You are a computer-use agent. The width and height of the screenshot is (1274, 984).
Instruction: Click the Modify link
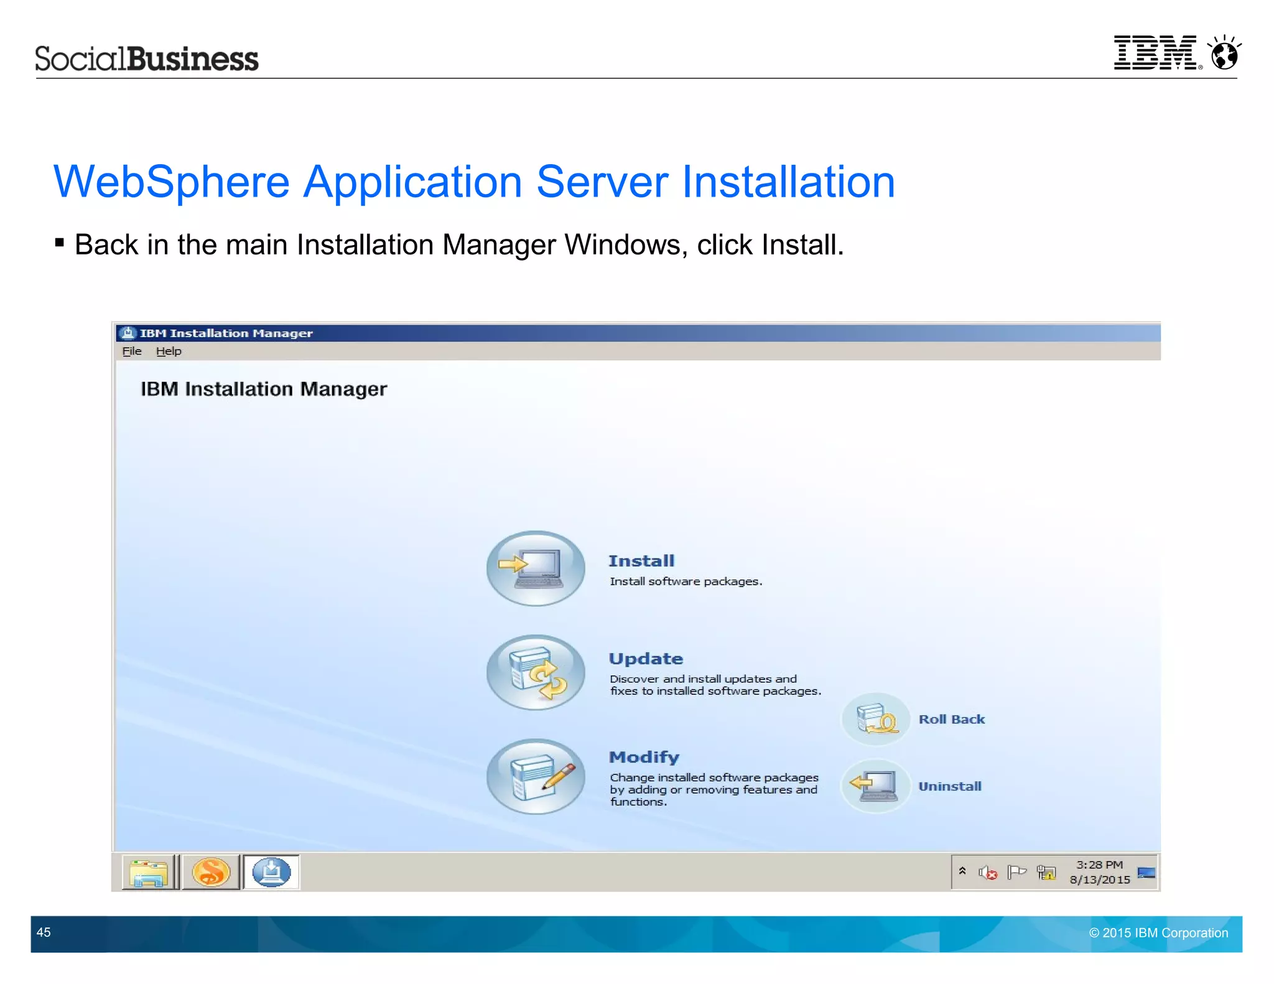[x=644, y=758]
